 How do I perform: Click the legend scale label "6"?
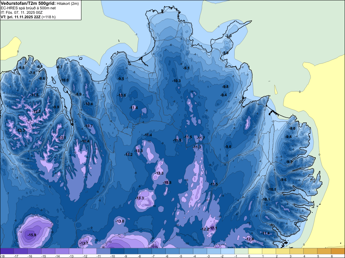click(x=332, y=256)
